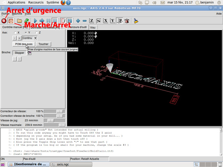Open the Aide menu
Viewport: 223px width, 167px height.
(x=219, y=14)
